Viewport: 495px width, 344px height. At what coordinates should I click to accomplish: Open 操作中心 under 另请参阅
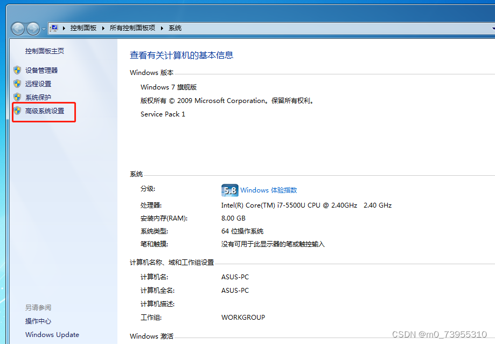38,321
